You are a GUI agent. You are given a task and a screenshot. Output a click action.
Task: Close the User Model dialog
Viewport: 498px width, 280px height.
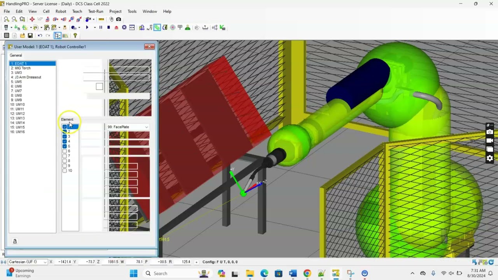(149, 47)
